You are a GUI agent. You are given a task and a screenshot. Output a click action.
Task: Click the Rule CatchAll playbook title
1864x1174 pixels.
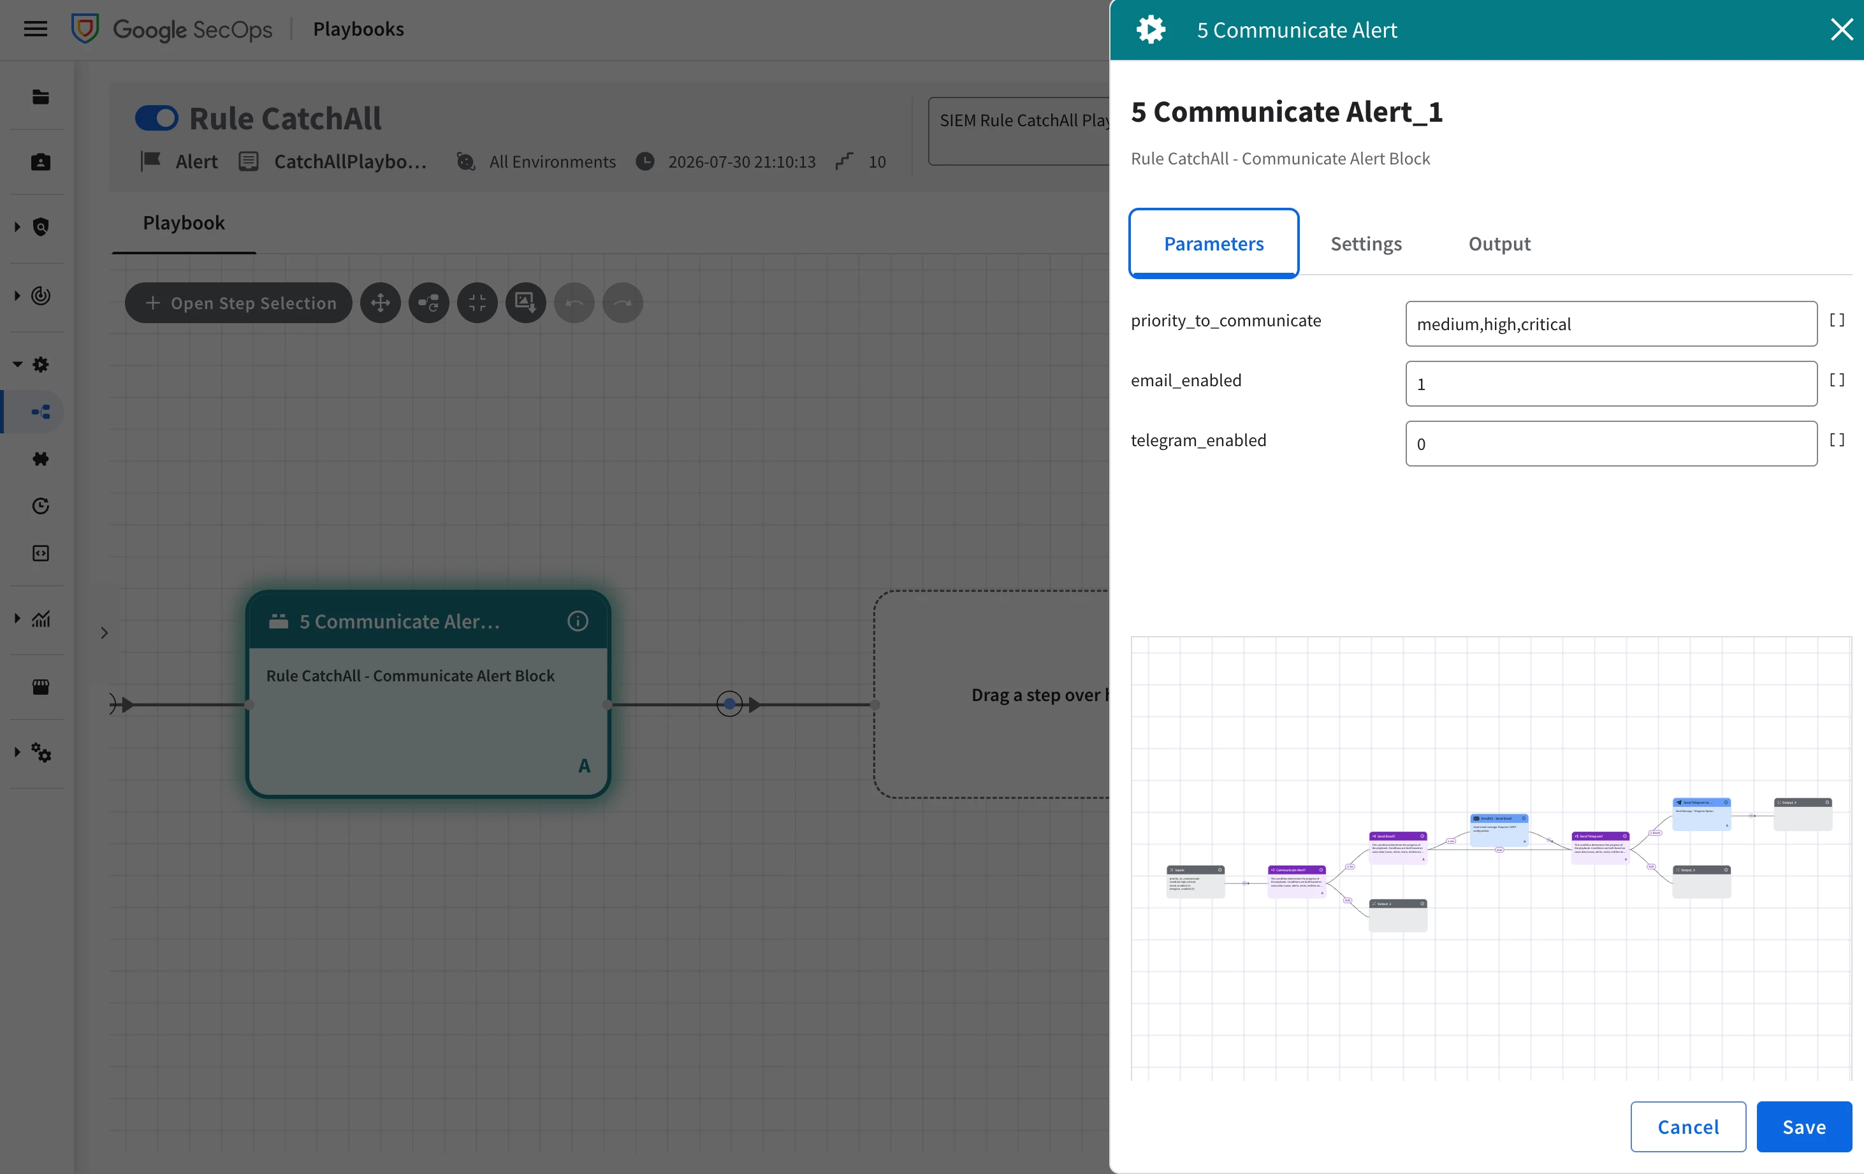tap(285, 119)
